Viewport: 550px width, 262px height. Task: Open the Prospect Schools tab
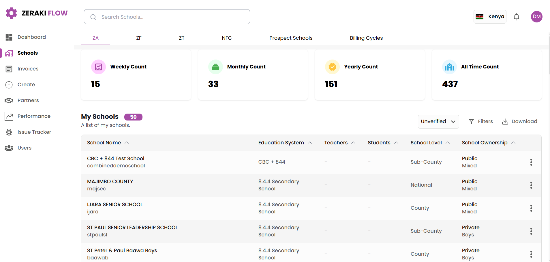(x=291, y=38)
